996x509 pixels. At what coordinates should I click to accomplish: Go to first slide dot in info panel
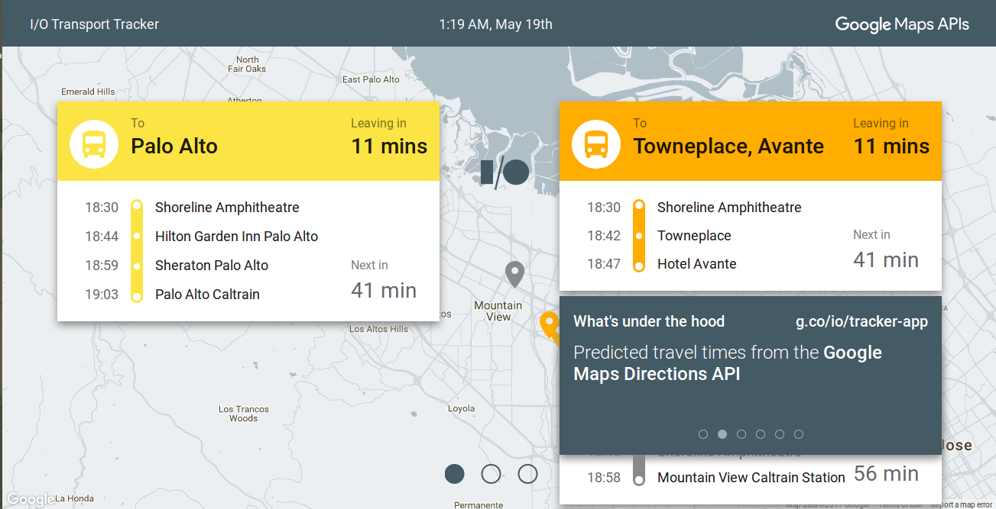coord(703,434)
